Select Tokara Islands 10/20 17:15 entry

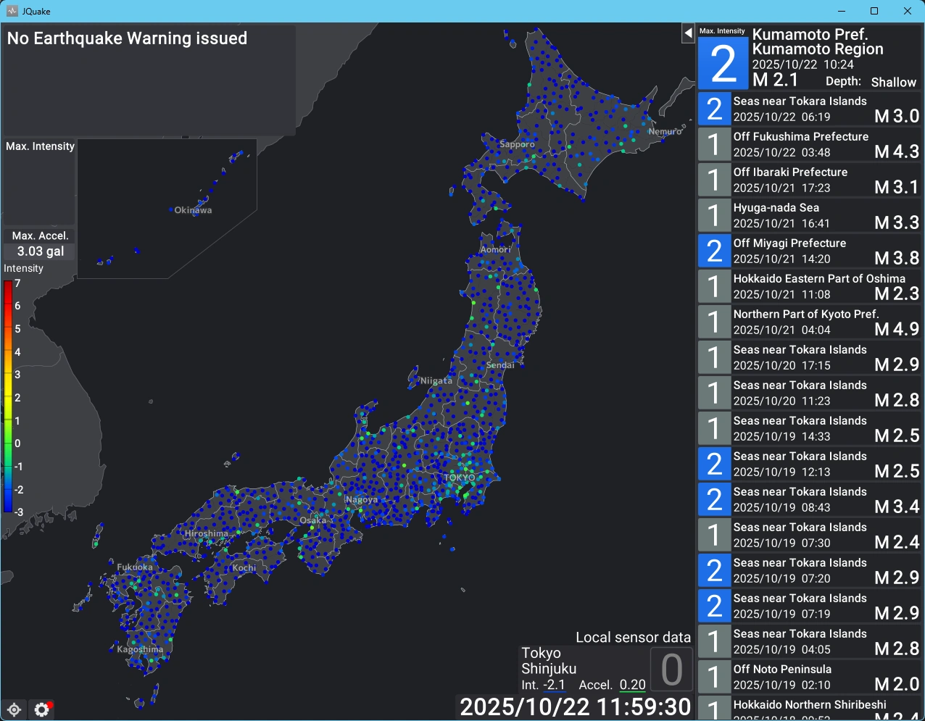(x=809, y=357)
